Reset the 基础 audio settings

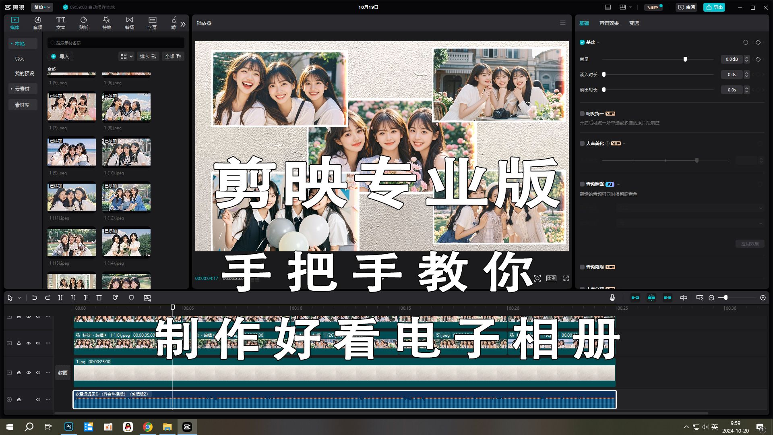[746, 42]
